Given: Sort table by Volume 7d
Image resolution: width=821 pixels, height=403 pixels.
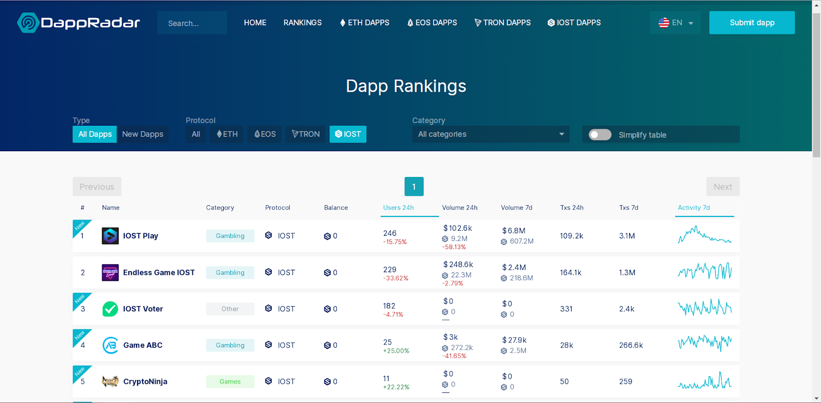Looking at the screenshot, I should (517, 208).
